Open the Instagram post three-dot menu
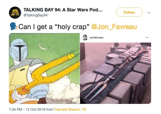 click(x=147, y=37)
